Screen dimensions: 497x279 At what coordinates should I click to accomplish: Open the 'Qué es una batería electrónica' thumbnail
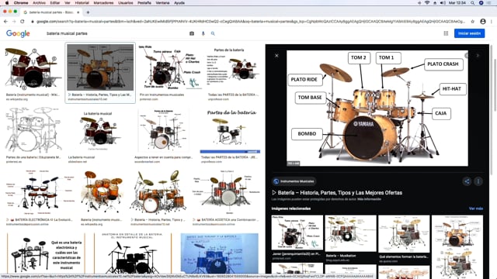(46, 253)
